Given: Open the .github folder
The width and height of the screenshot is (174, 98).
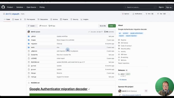Looking at the screenshot, I should coord(33,36).
